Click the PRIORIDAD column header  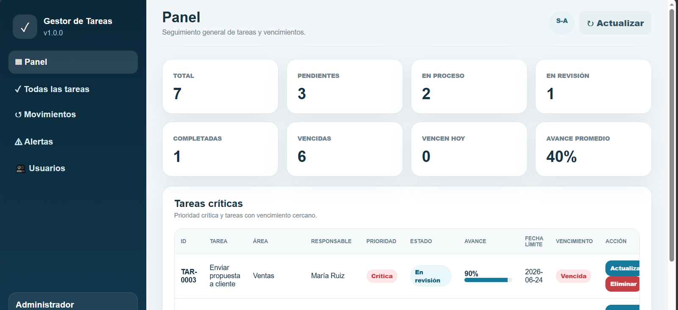(381, 241)
